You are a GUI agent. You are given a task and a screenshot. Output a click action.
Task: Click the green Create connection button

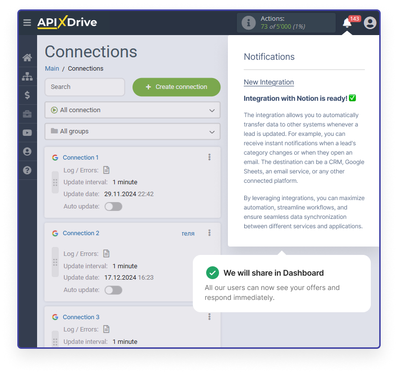pos(176,87)
